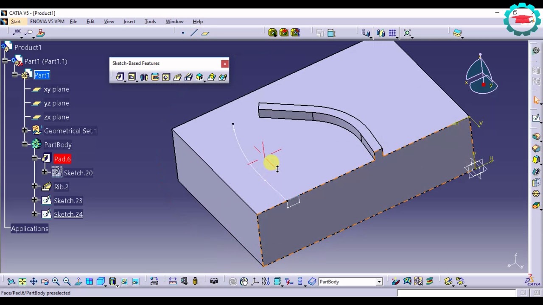543x305 pixels.
Task: Select the yz plane in tree
Action: (x=56, y=103)
